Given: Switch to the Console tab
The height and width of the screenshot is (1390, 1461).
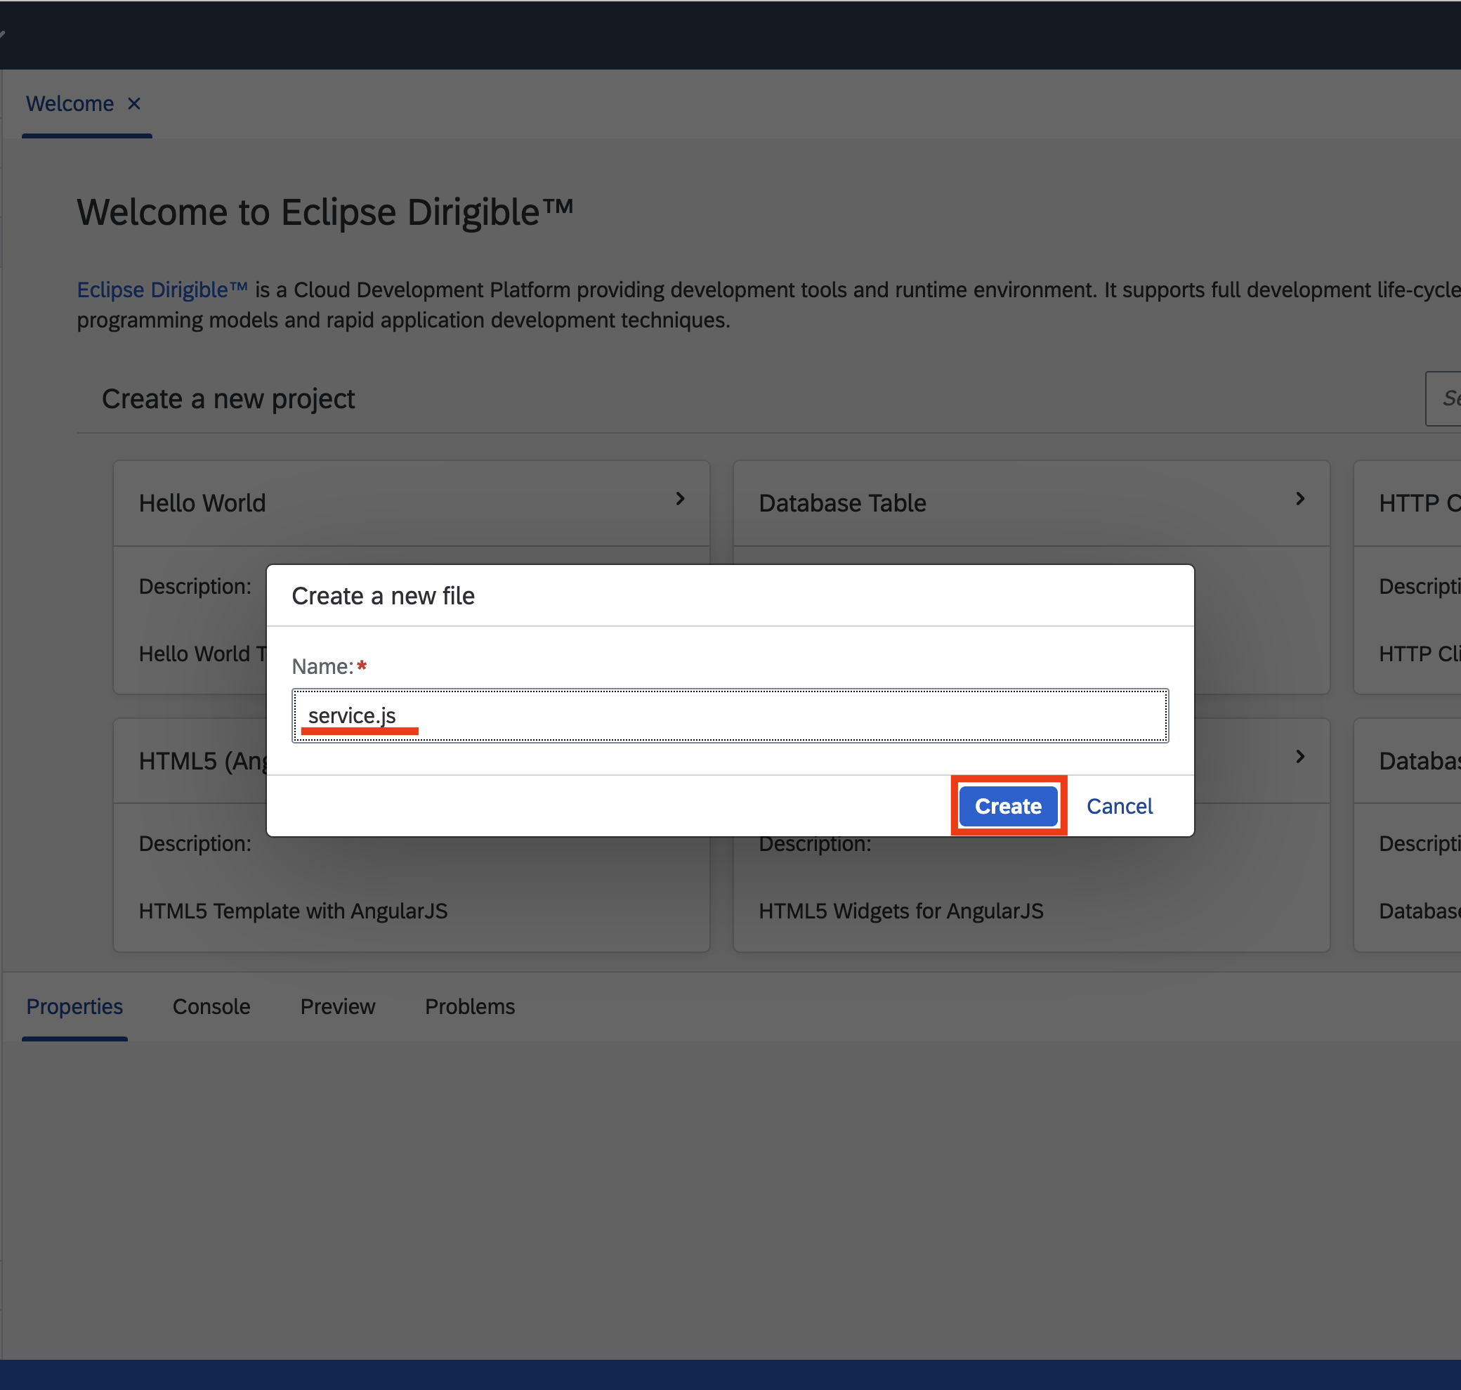Looking at the screenshot, I should click(211, 1006).
